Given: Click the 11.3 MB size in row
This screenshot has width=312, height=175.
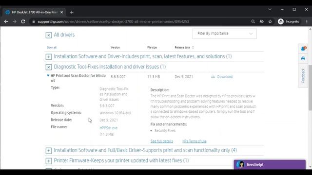Looking at the screenshot, I should pos(154,77).
